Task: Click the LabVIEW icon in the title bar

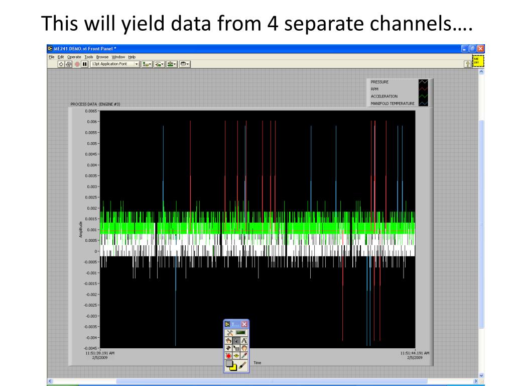Action: (x=50, y=49)
